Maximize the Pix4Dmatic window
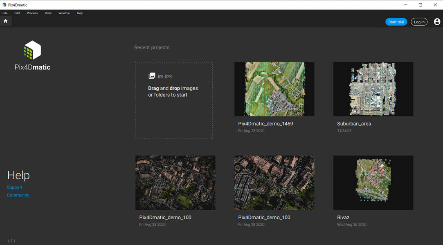Viewport: 443px width, 245px height. coord(420,5)
